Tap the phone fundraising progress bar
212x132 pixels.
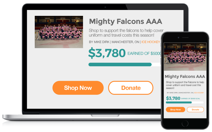pyautogui.click(x=185, y=102)
